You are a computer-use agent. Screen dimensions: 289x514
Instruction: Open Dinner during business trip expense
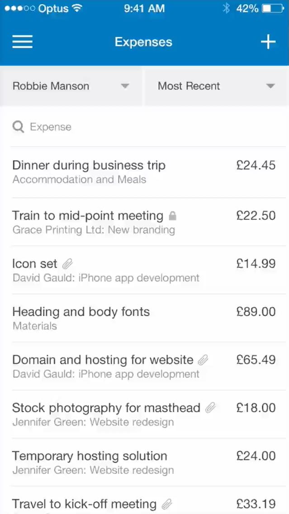(89, 166)
